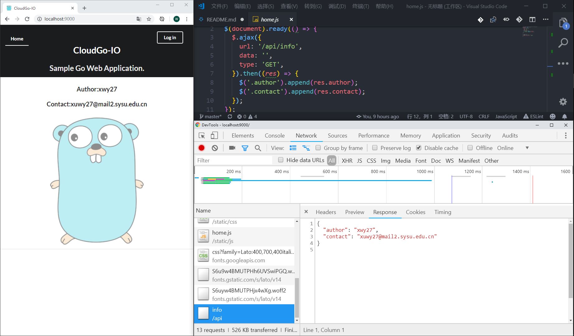Screen dimensions: 574x336
Task: Open the Online throttling dropdown
Action: point(513,148)
